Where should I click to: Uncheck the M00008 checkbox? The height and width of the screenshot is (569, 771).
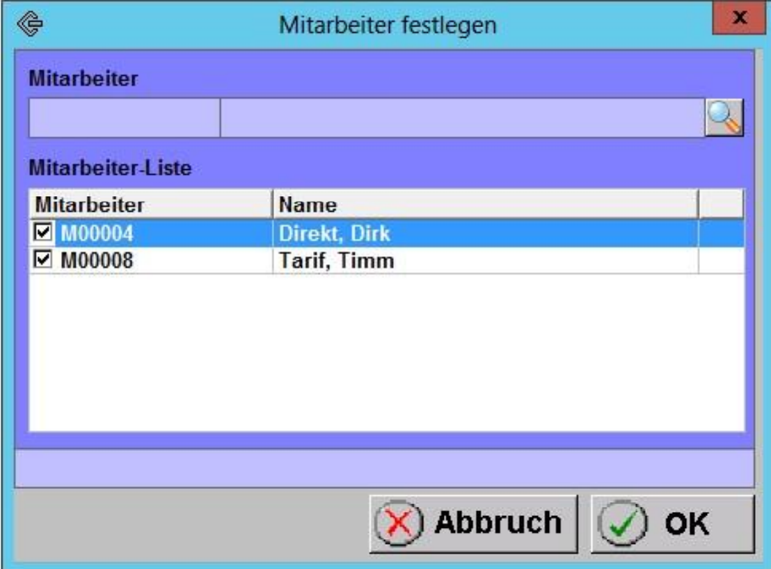pos(42,260)
